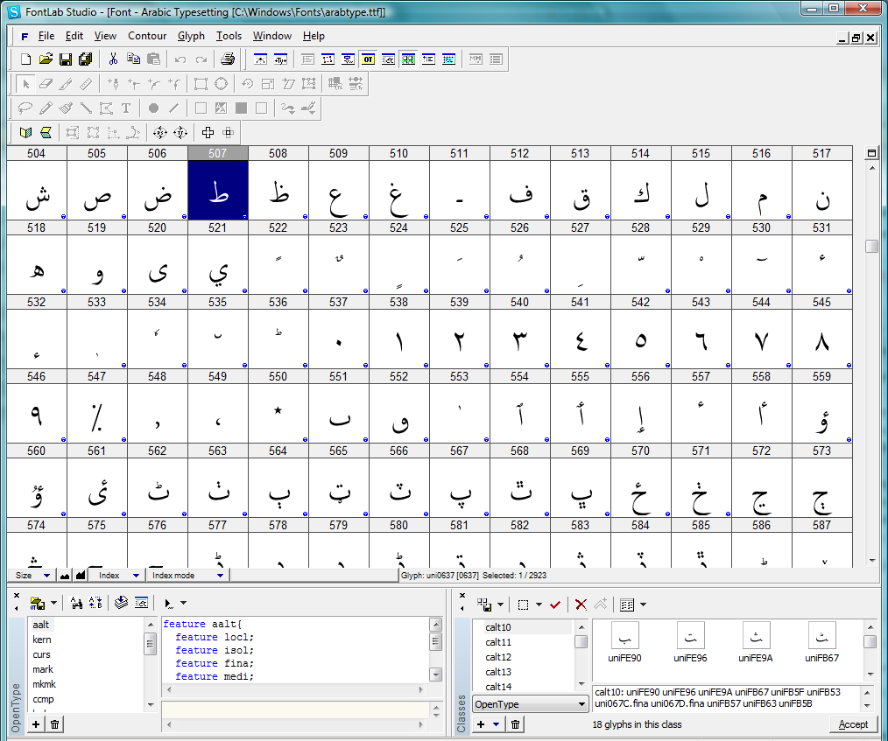Image resolution: width=888 pixels, height=741 pixels.
Task: Select the Meter ruler tool
Action: (x=86, y=84)
